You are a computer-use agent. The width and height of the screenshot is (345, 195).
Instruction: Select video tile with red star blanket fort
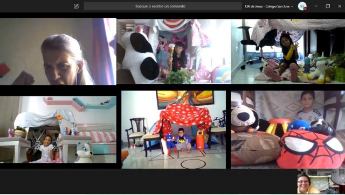point(174,129)
